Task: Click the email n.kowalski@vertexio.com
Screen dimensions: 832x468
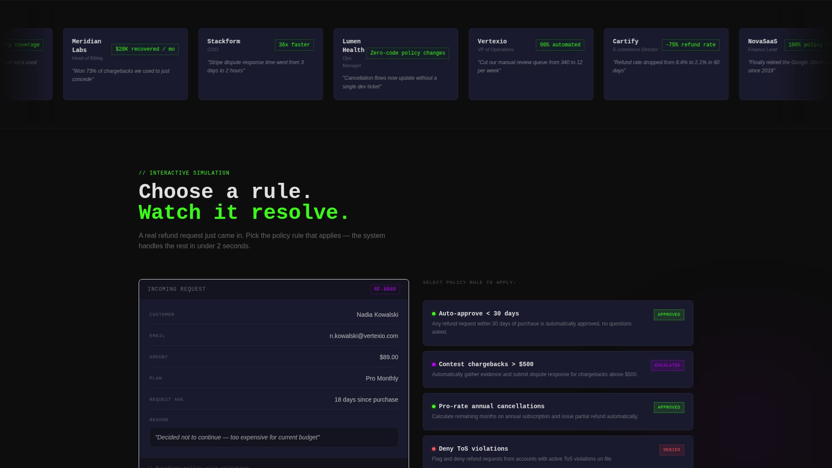Action: click(x=364, y=336)
